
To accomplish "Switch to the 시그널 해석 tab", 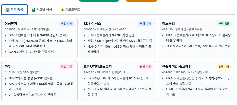I will coord(42,10).
